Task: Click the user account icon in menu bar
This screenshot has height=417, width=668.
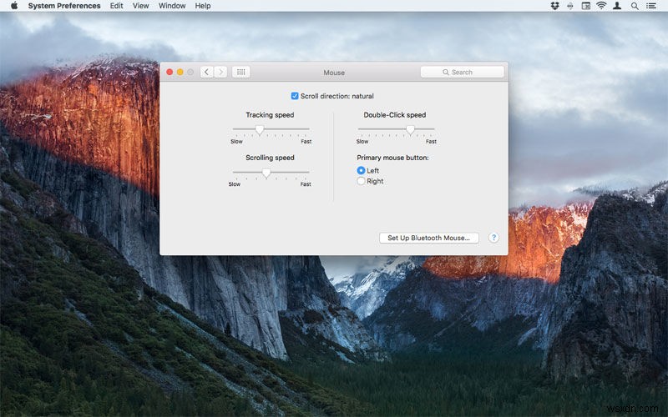Action: point(618,6)
